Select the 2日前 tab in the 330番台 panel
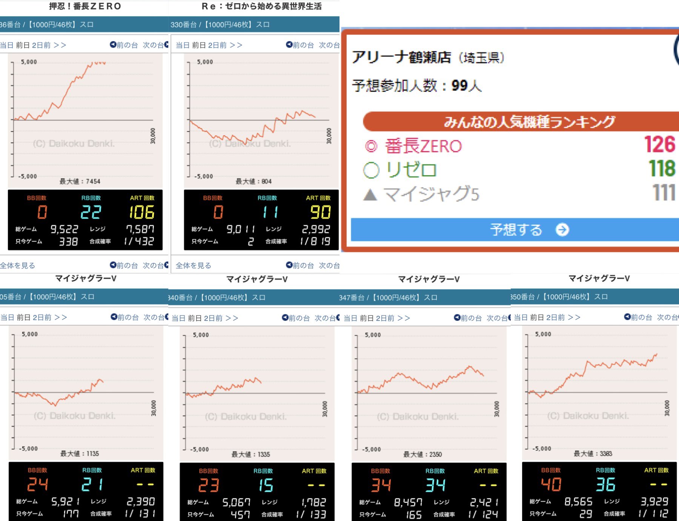 217,45
